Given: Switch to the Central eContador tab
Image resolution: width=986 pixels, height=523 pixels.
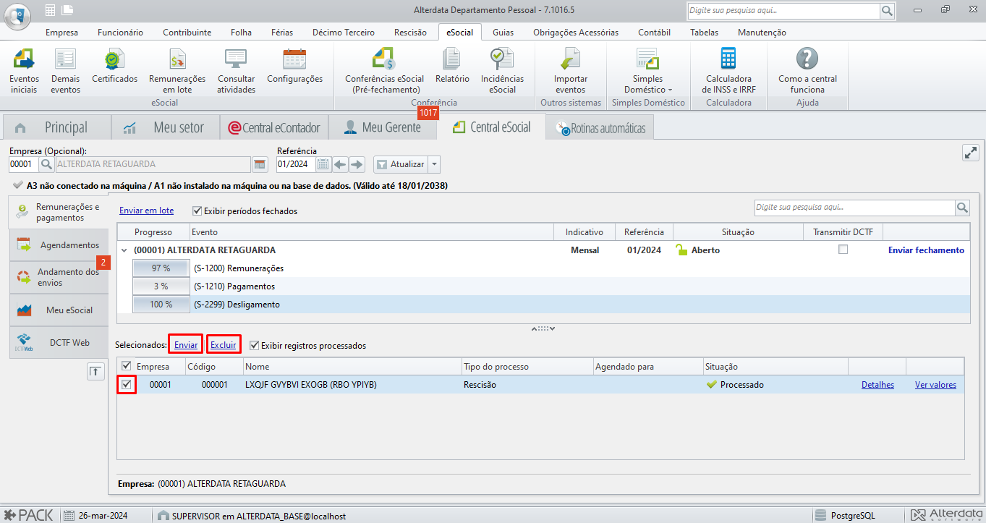Looking at the screenshot, I should click(x=273, y=127).
